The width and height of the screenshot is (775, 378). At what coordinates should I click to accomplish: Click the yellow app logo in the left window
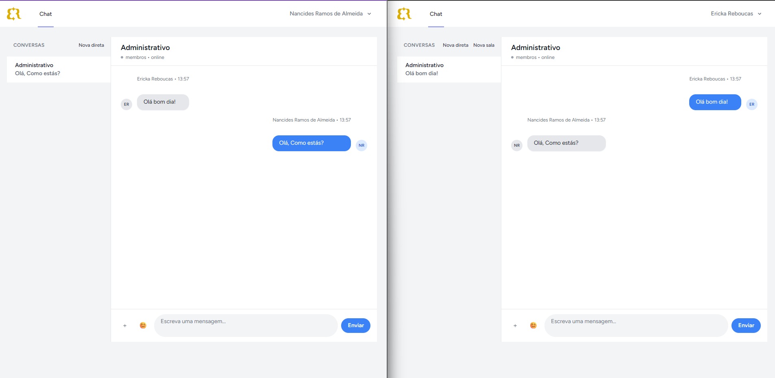click(x=15, y=13)
